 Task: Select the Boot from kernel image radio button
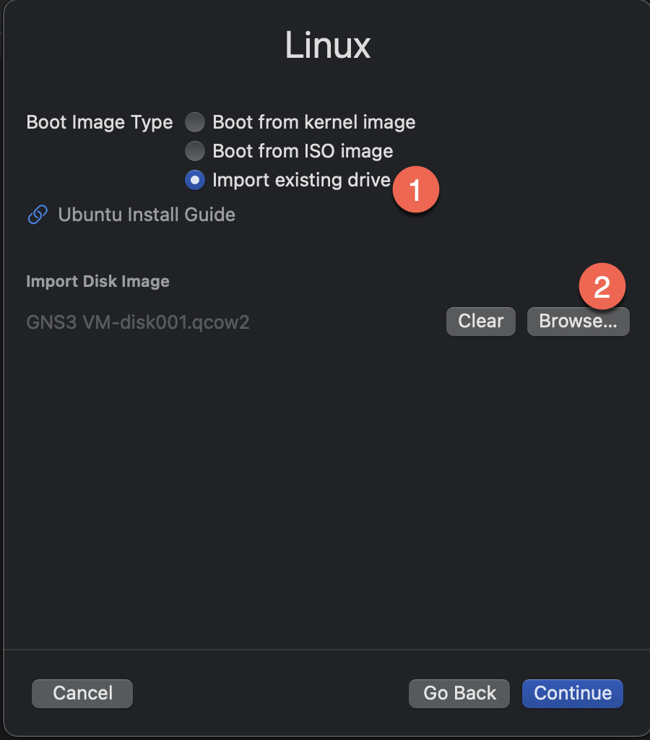[195, 122]
